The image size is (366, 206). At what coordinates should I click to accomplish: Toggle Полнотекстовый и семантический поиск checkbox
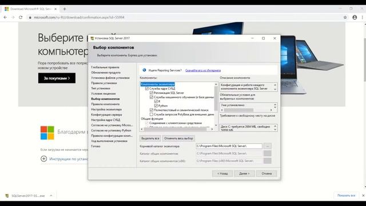151,110
